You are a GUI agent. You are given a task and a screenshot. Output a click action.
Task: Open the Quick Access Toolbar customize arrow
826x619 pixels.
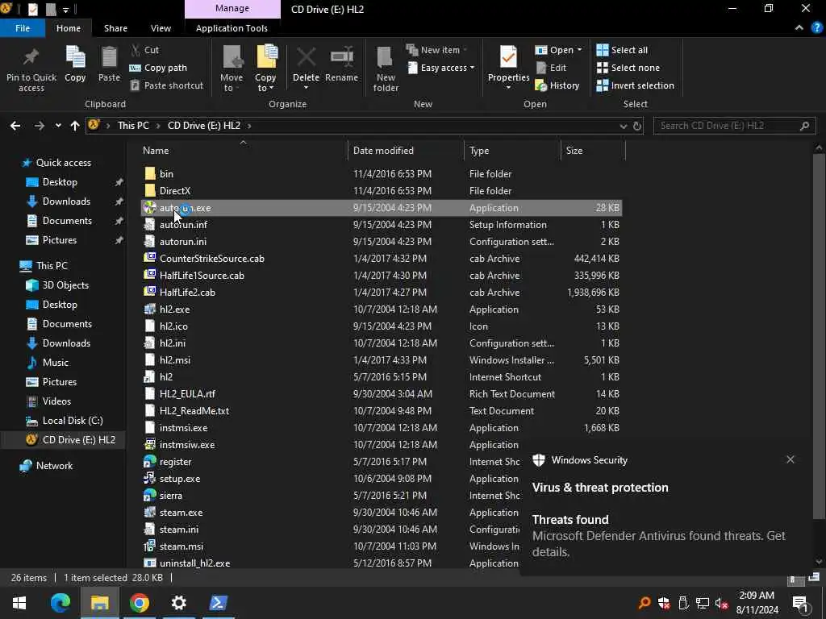(66, 10)
